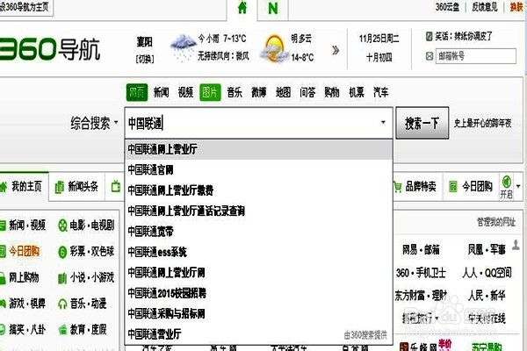527x351 pixels.
Task: Select the 地图 search tab
Action: [283, 92]
